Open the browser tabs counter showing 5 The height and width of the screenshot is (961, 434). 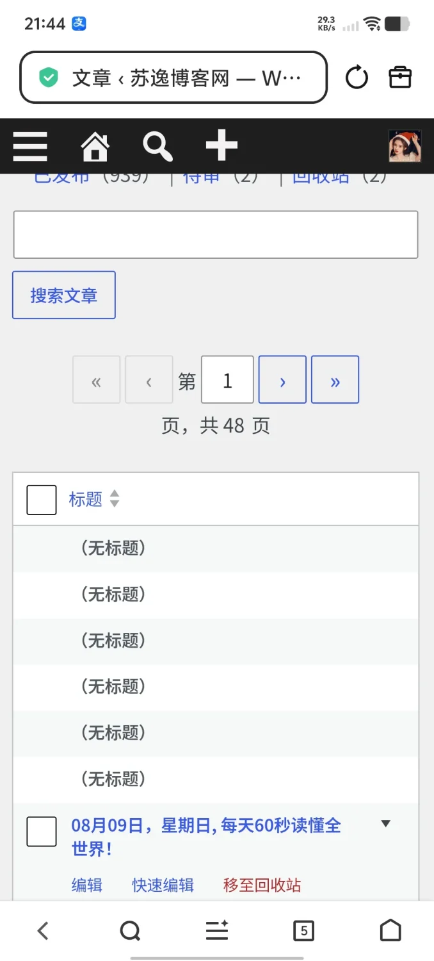coord(303,930)
